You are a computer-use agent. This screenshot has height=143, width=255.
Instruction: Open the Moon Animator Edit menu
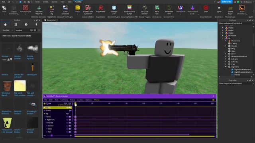click(51, 100)
